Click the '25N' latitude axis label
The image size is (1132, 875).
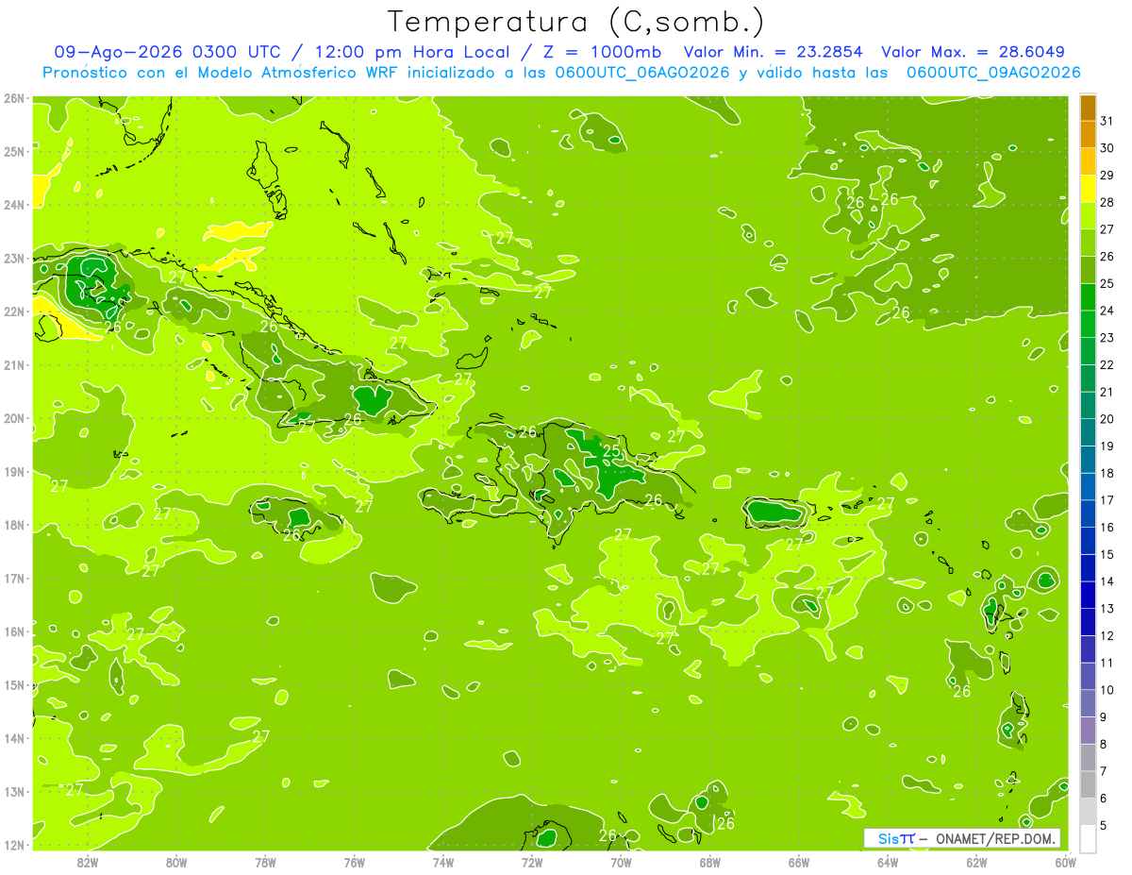[x=14, y=152]
